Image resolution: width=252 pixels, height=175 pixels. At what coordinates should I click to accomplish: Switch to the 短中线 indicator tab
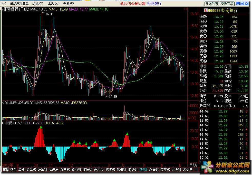(x=65, y=169)
